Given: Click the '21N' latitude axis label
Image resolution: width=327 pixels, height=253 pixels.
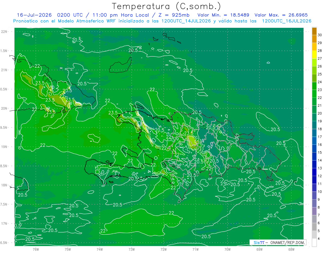Looking at the screenshot, I should click(x=5, y=70).
